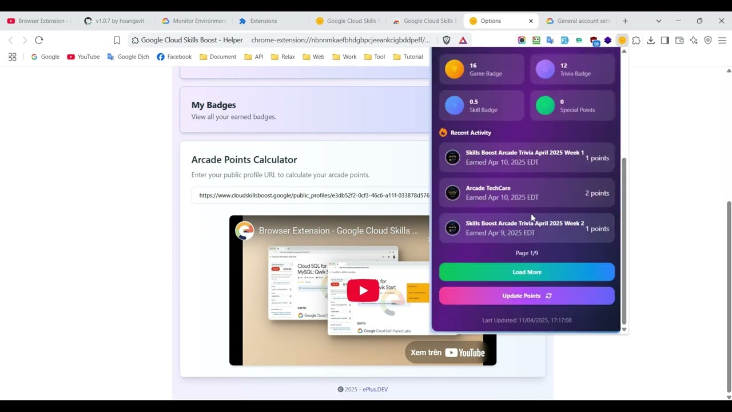Open a new browser tab
This screenshot has height=412, width=732.
point(625,21)
